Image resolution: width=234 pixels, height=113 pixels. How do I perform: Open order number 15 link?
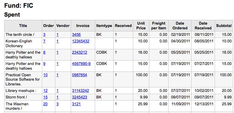[x=45, y=97]
